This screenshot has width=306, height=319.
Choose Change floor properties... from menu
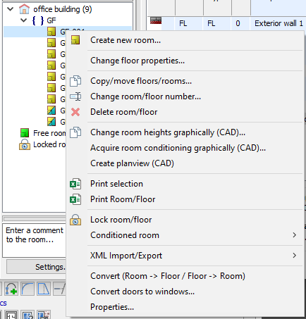(137, 61)
